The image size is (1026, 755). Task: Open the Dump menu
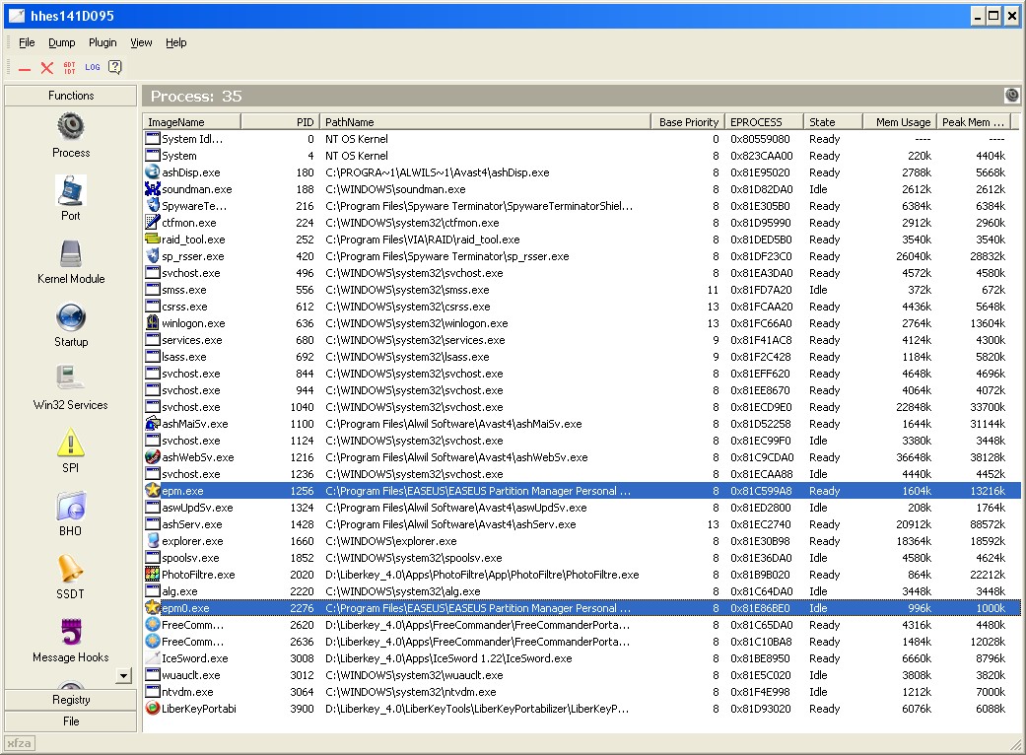tap(61, 42)
